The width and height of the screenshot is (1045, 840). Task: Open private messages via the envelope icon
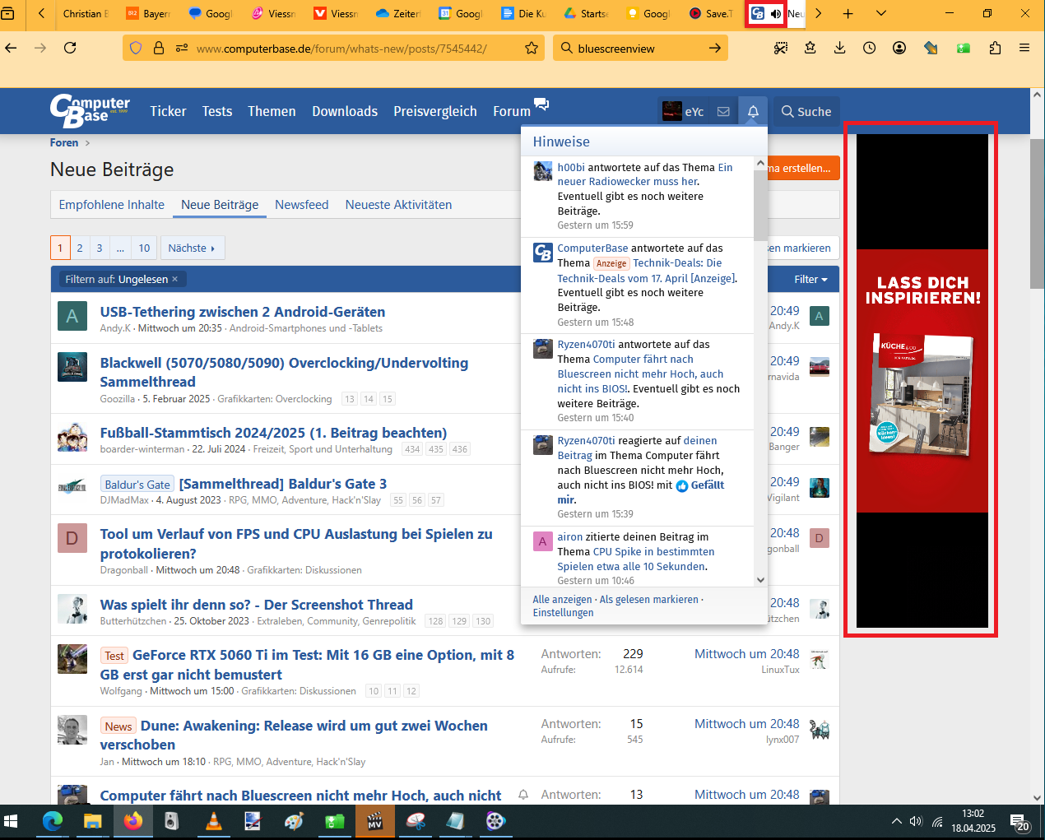[x=722, y=110]
